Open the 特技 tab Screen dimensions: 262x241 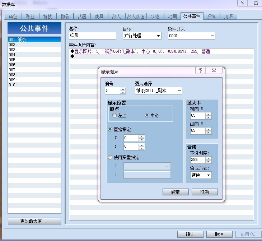click(48, 17)
